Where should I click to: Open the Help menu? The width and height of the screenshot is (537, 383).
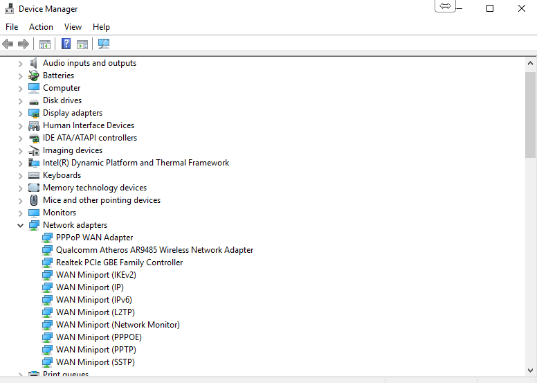pos(101,27)
